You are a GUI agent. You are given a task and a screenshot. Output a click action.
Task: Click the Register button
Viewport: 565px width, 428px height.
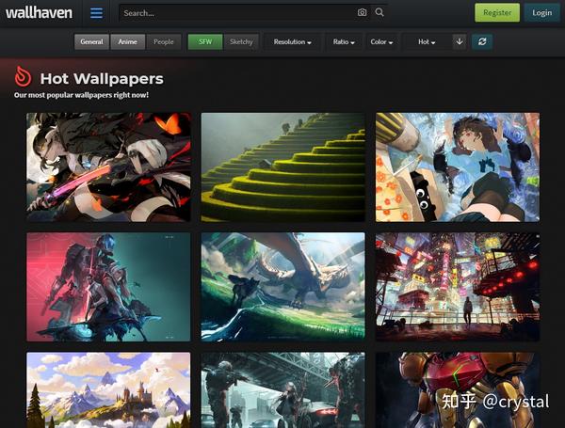(497, 12)
